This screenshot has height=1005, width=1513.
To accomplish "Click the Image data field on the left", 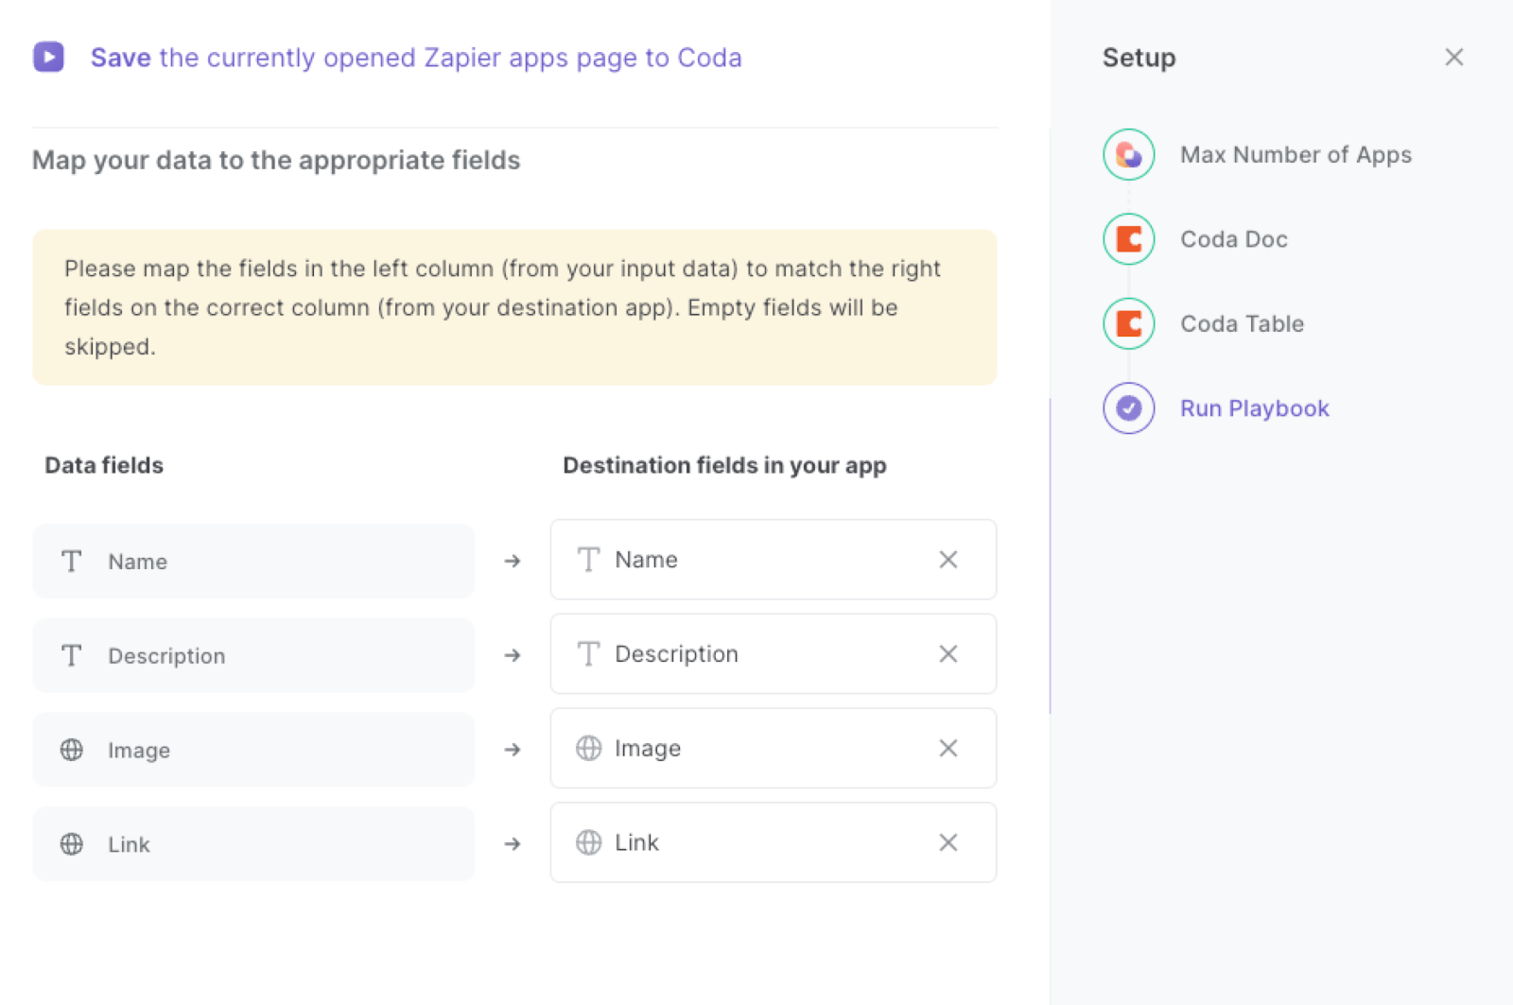I will (x=253, y=750).
